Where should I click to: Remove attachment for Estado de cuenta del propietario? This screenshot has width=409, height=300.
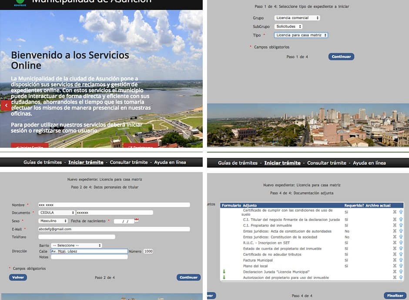point(395,249)
